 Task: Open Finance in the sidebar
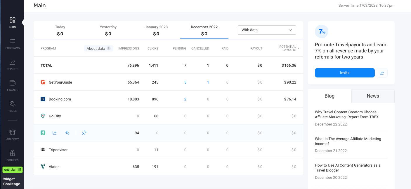[12, 86]
